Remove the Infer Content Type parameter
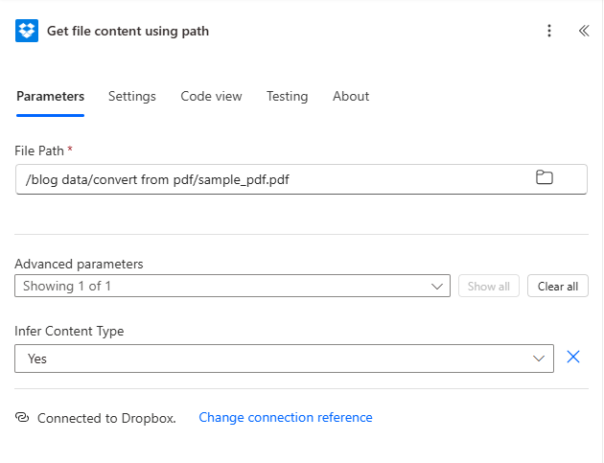The height and width of the screenshot is (463, 604). click(573, 358)
